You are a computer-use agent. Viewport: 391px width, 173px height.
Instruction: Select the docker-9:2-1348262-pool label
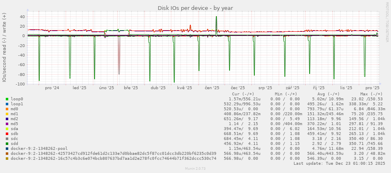click(x=39, y=149)
